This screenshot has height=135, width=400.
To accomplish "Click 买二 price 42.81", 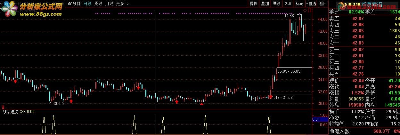I will (x=358, y=56).
